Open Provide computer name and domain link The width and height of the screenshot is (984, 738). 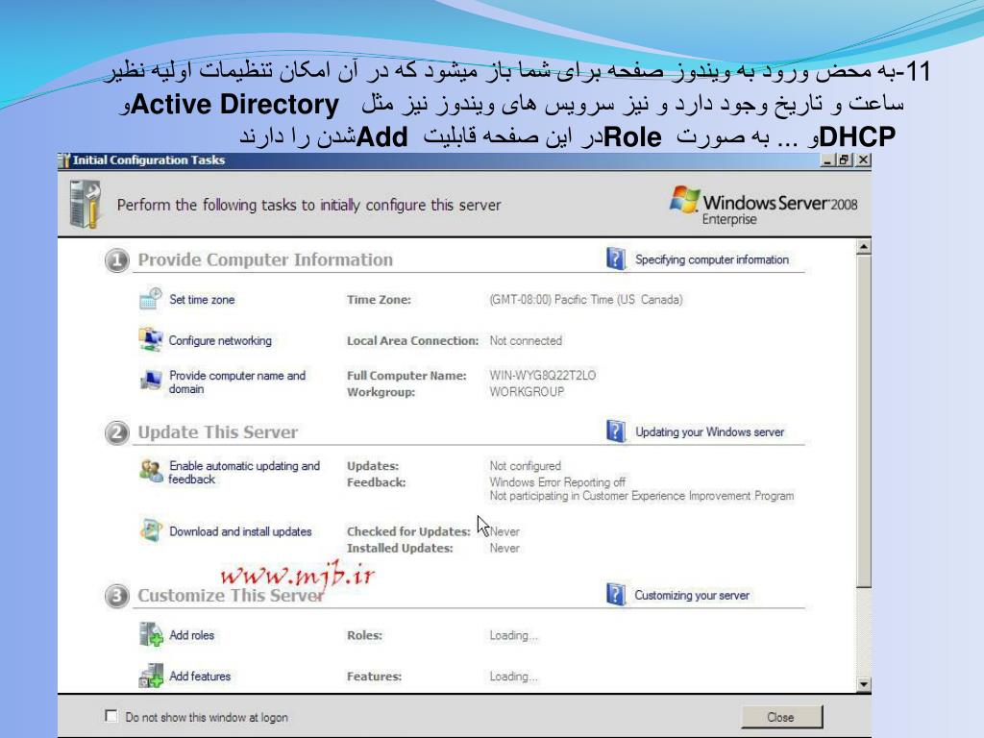pos(237,381)
